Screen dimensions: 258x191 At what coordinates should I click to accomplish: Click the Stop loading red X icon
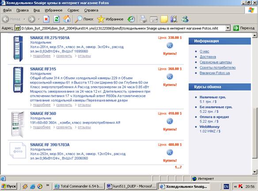tap(46, 19)
